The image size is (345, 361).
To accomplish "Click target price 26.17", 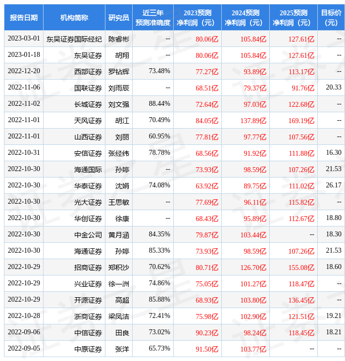I will point(334,185).
